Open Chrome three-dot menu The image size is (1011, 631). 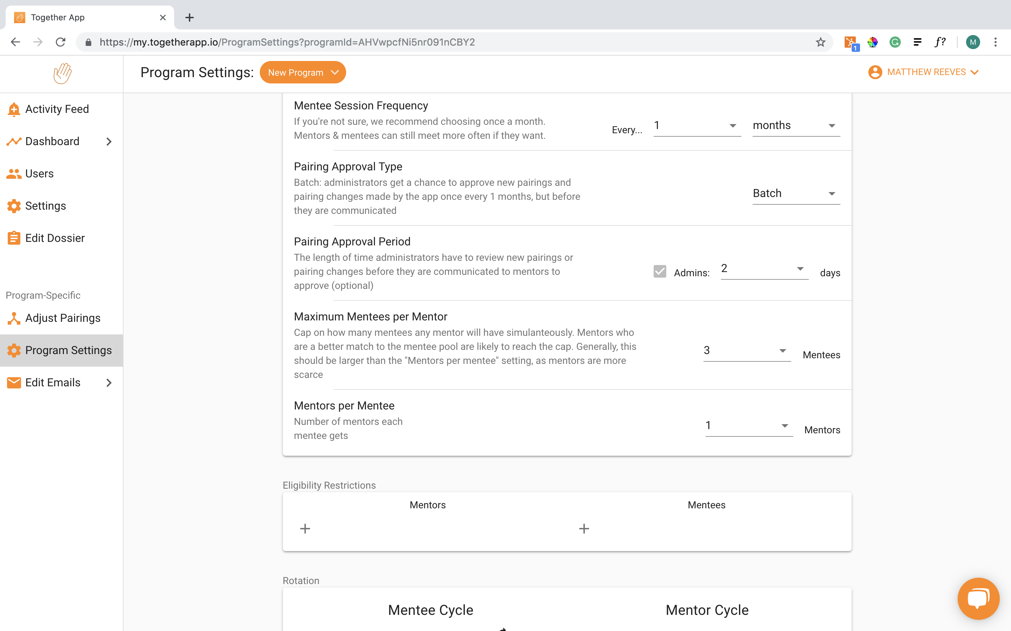[x=996, y=42]
